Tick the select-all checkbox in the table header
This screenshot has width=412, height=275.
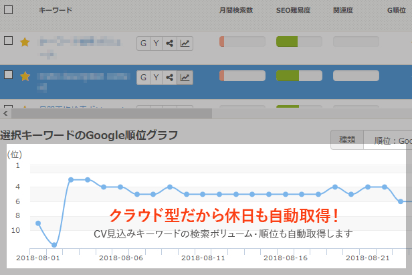(9, 10)
